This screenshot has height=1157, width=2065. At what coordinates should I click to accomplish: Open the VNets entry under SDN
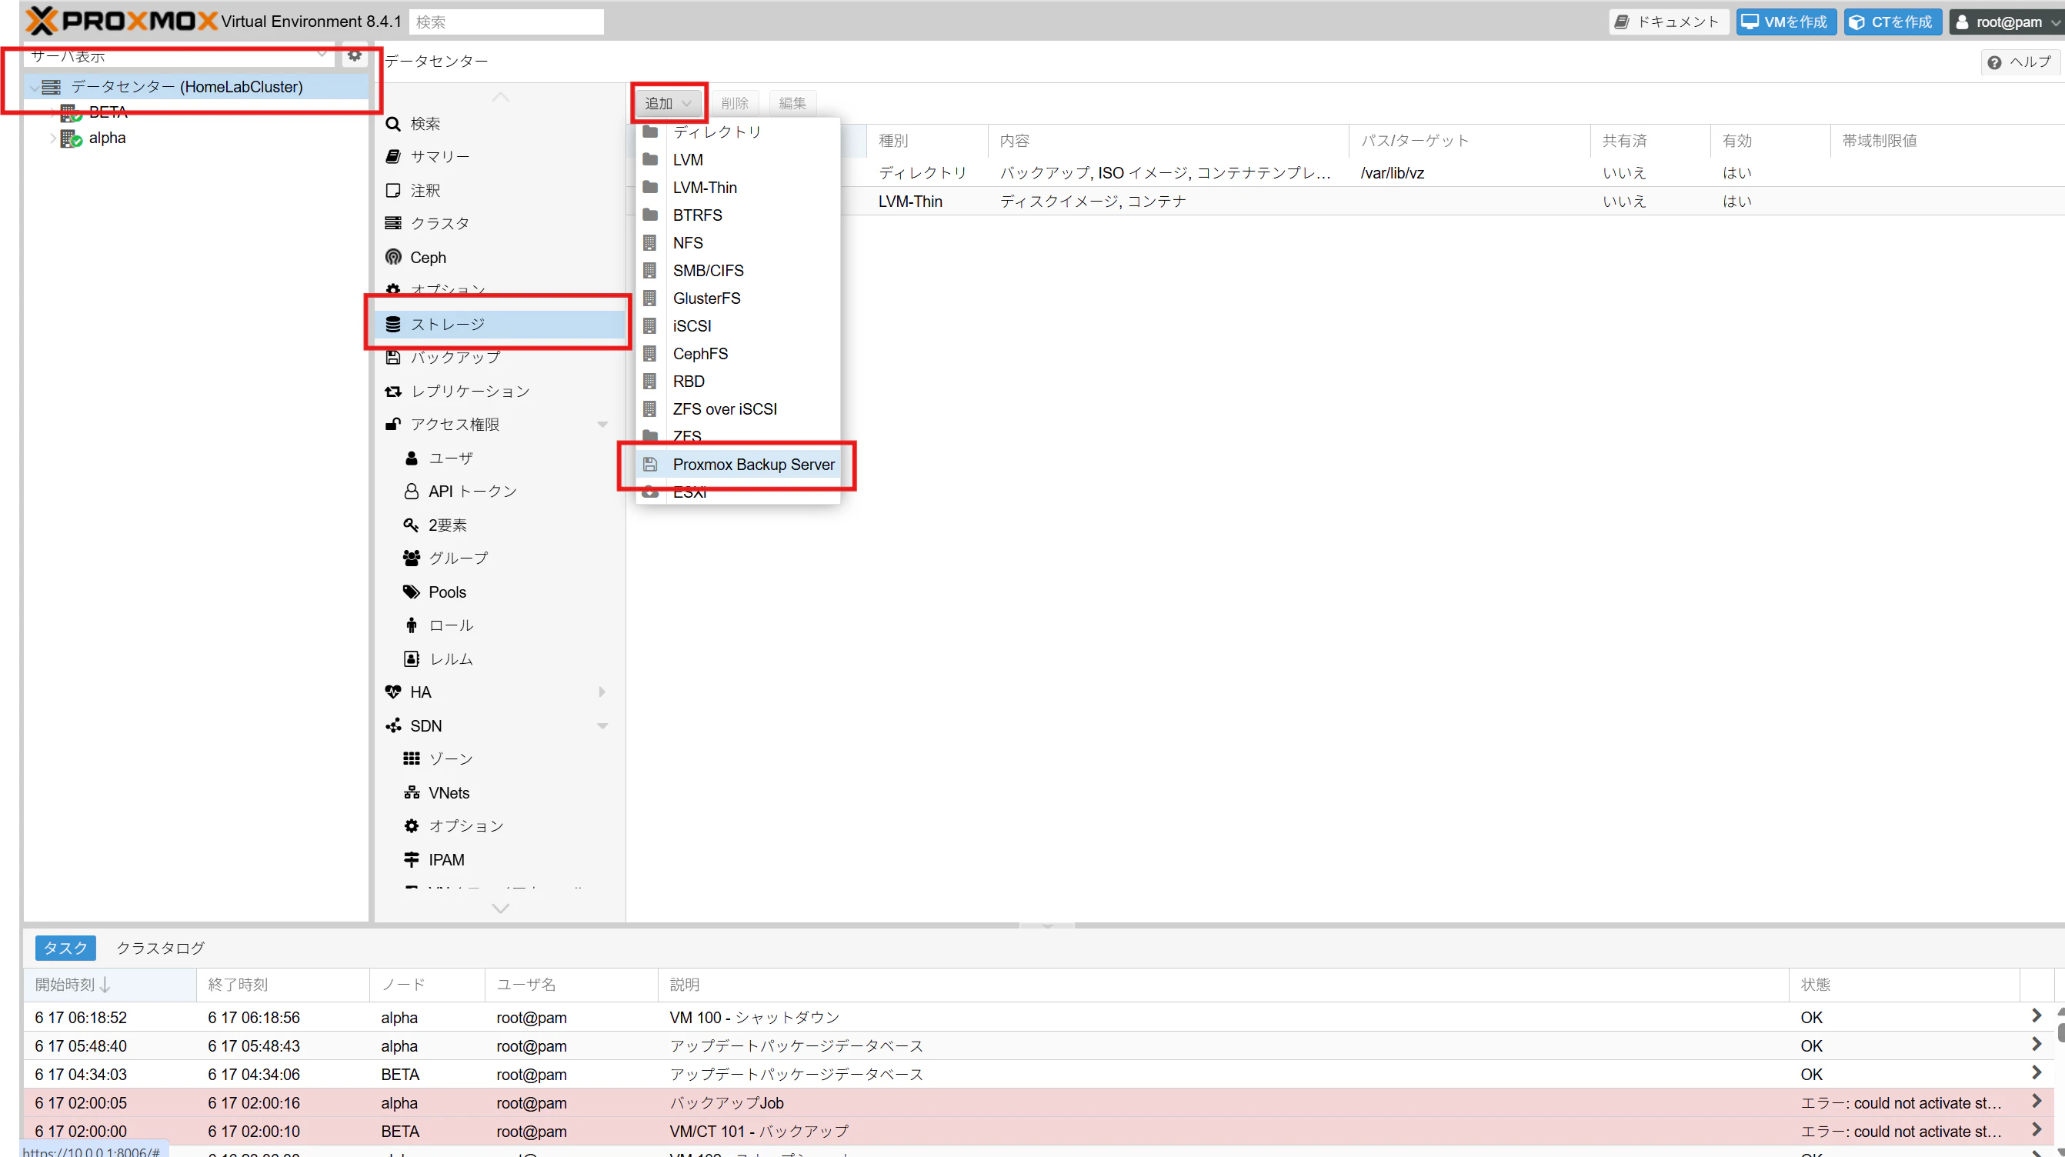pos(448,792)
